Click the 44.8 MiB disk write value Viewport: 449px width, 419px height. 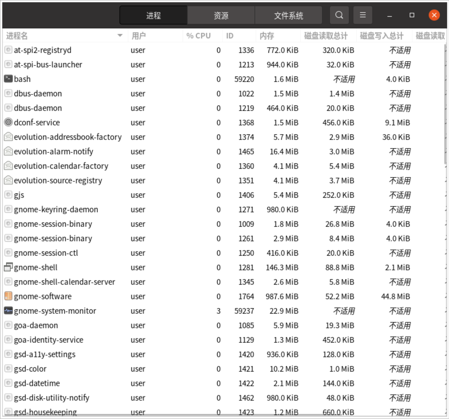click(395, 296)
